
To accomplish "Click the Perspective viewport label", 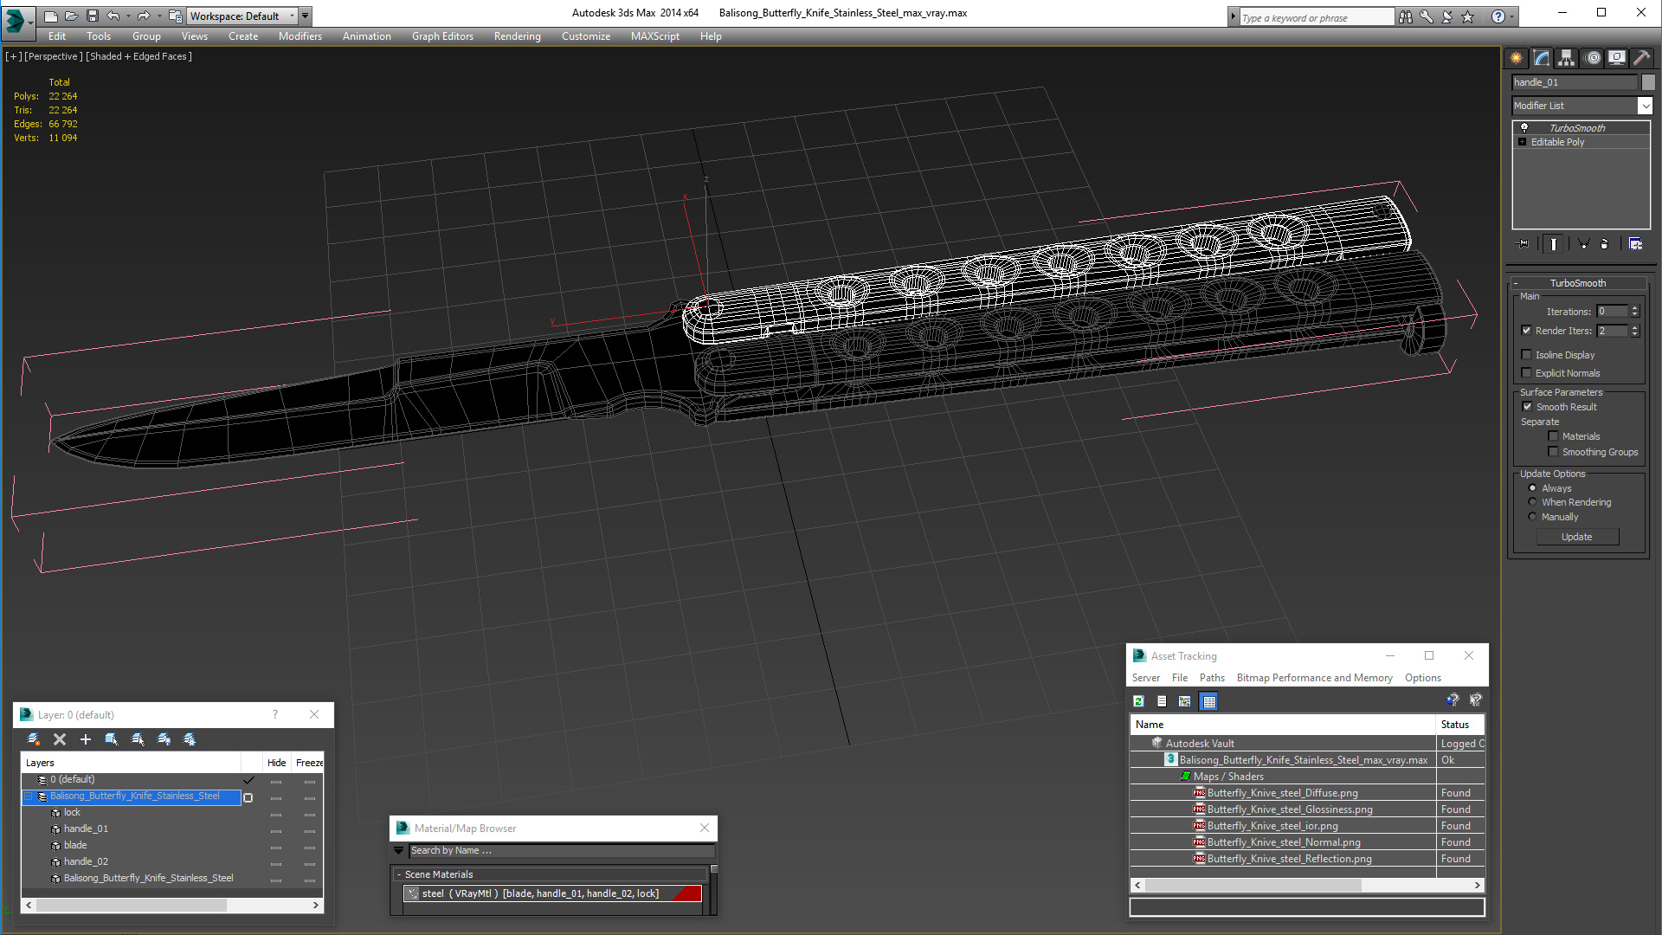I will click(x=54, y=56).
